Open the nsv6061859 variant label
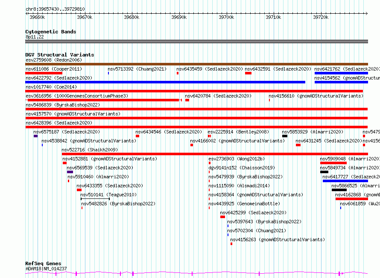Screen dimensions: 380x278 pos(360,204)
